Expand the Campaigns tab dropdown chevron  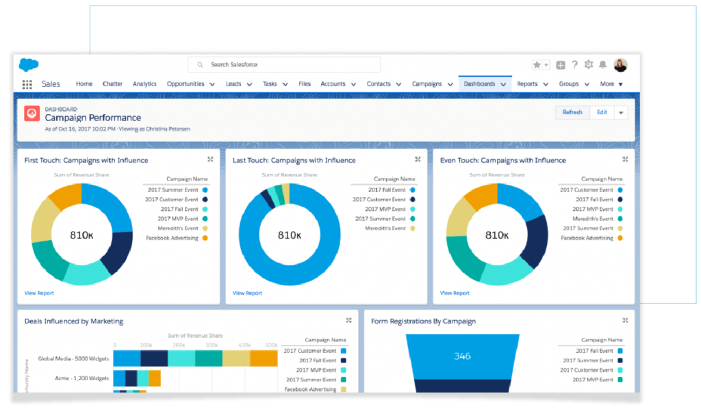point(450,84)
